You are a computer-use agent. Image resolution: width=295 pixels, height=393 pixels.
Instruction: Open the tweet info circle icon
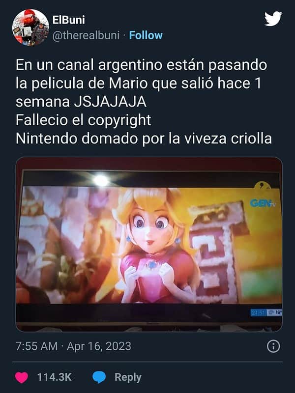pyautogui.click(x=273, y=346)
